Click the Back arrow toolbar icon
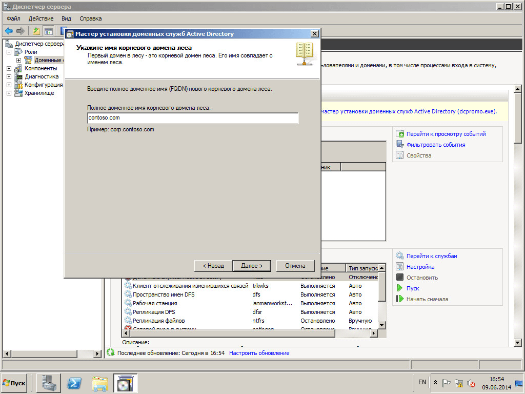Image resolution: width=525 pixels, height=394 pixels. click(9, 31)
